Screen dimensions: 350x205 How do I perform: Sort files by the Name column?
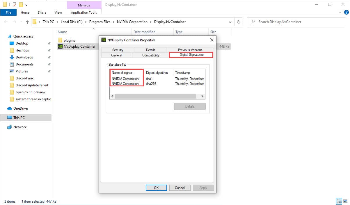[62, 32]
